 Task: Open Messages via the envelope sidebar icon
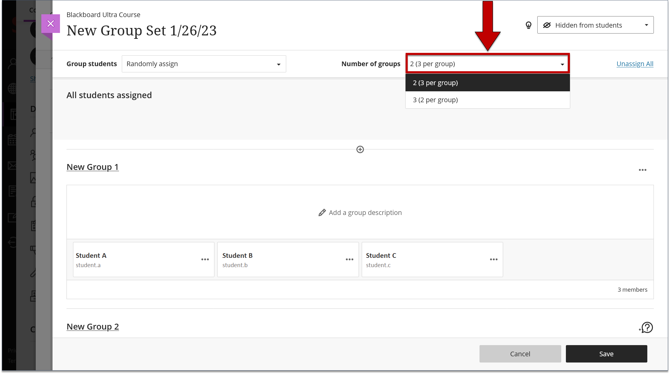point(12,166)
